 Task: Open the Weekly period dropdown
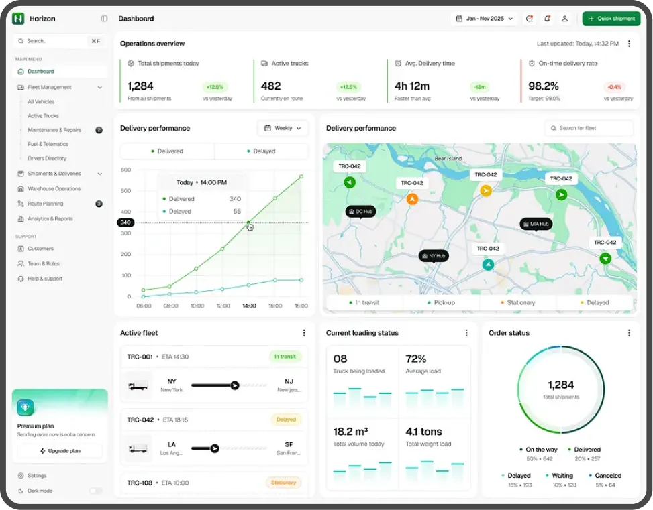pos(283,128)
